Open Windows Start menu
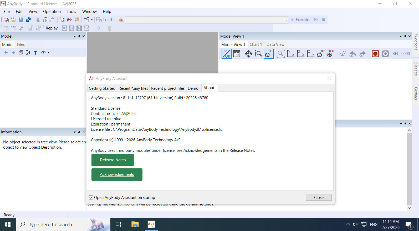This screenshot has width=419, height=231. (8, 224)
